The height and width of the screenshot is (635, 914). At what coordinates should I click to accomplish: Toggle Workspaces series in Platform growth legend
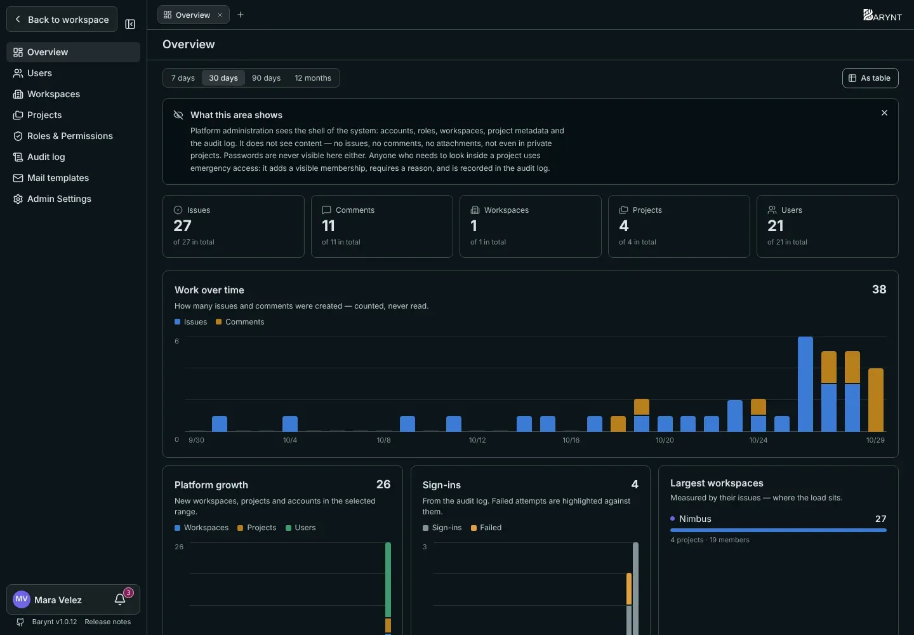(201, 528)
